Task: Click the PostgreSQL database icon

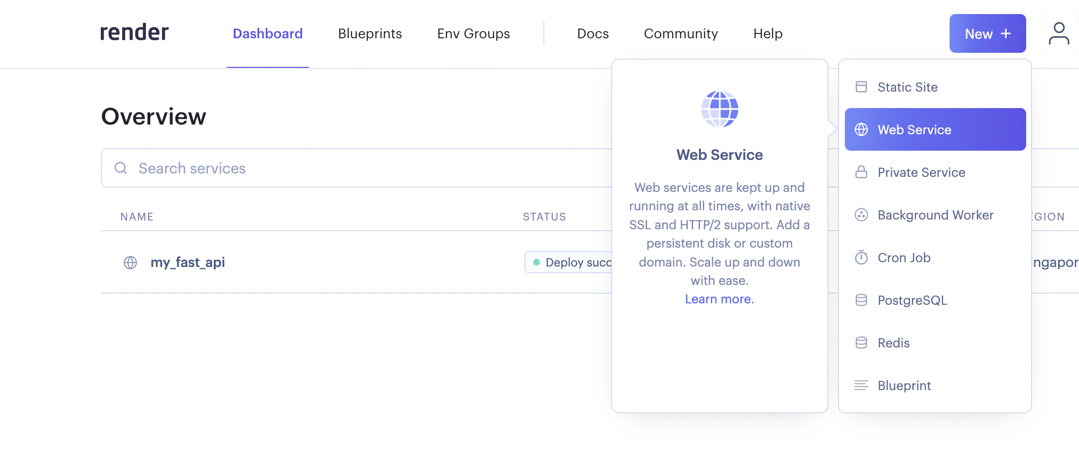Action: [861, 300]
